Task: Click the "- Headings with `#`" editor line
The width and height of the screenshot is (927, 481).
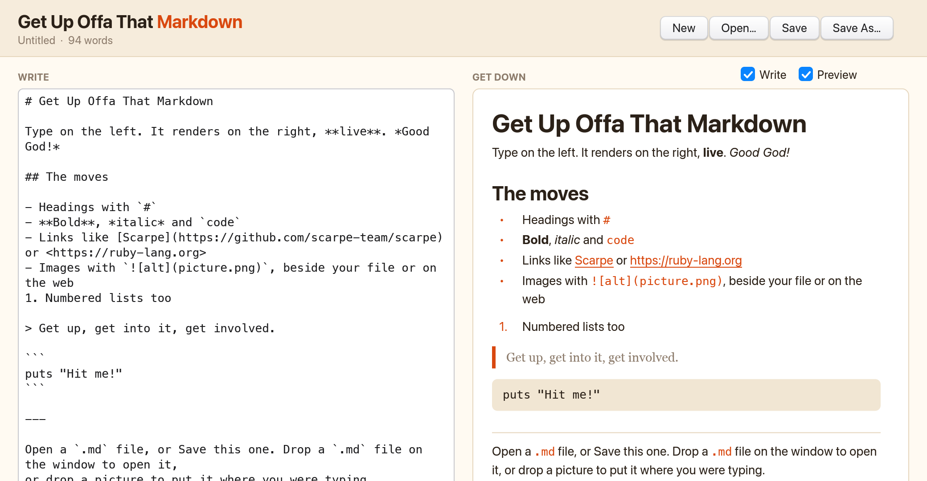Action: [x=90, y=207]
